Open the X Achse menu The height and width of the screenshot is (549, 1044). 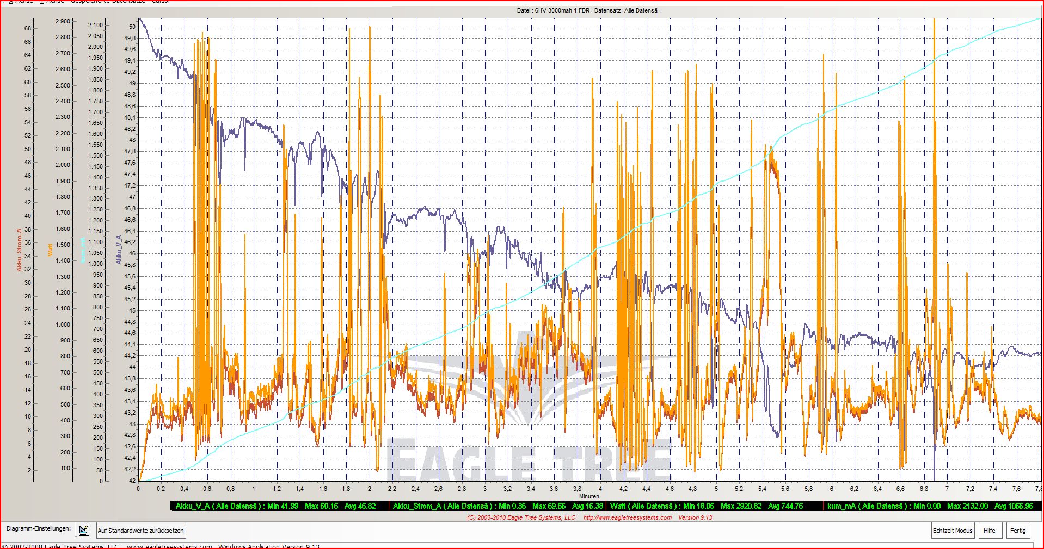point(22,2)
